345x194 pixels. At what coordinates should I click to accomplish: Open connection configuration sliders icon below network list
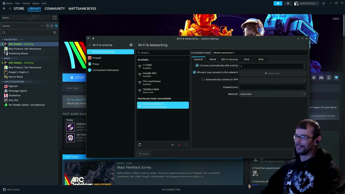click(x=140, y=145)
